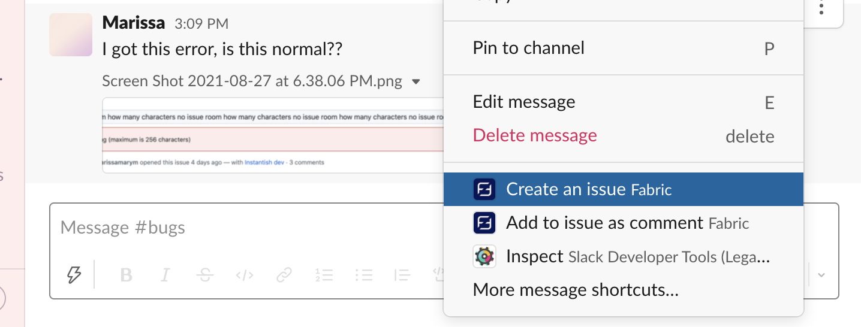Click Fabric icon beside 'Add to issue'
Image resolution: width=861 pixels, height=327 pixels.
[484, 223]
